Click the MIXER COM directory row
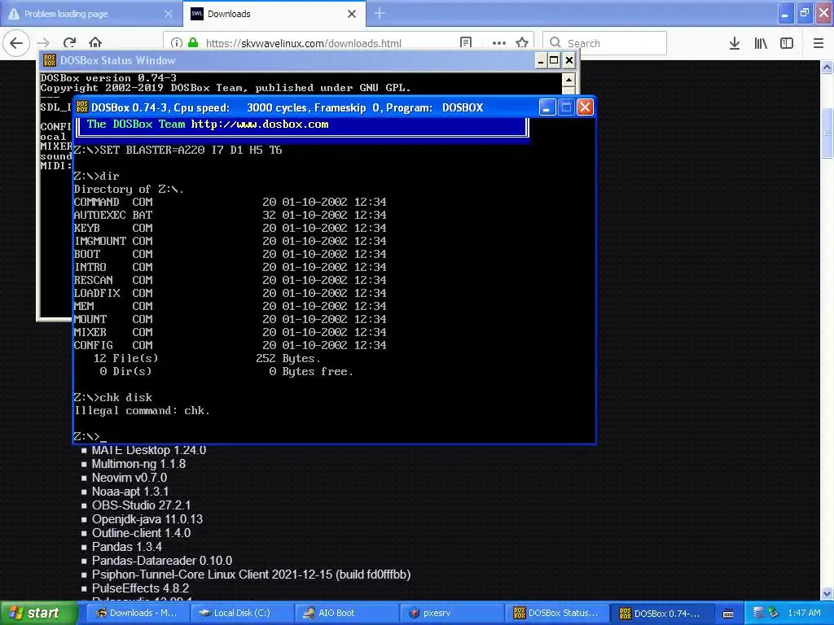This screenshot has height=625, width=834. [230, 332]
